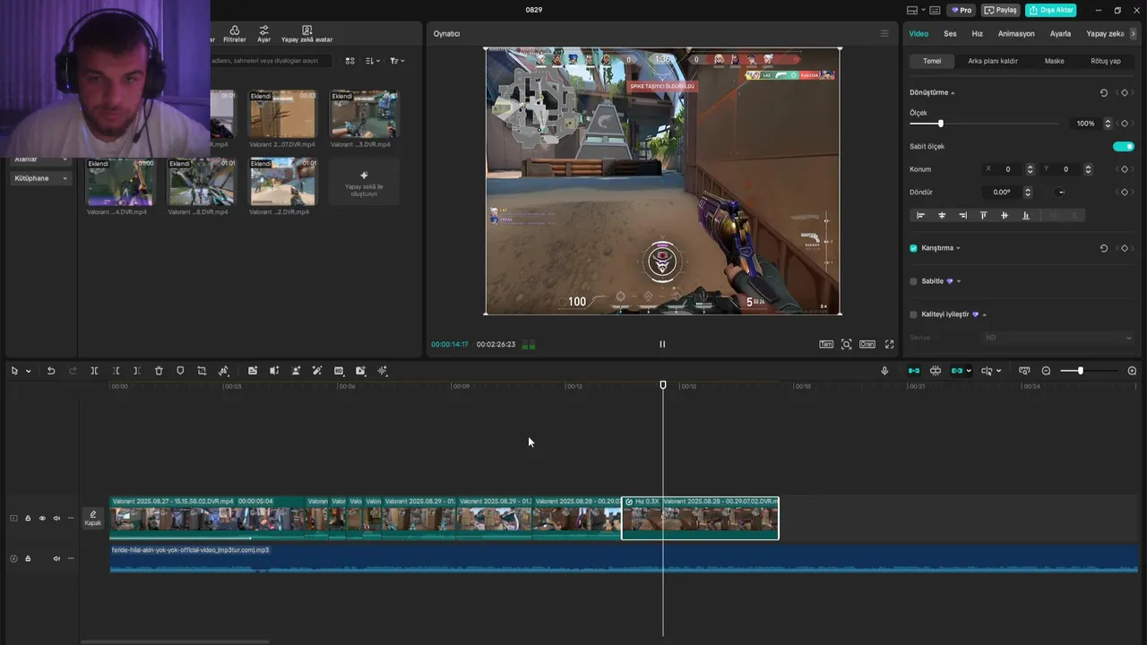Enter fullscreen preview mode
This screenshot has height=645, width=1147.
point(890,344)
